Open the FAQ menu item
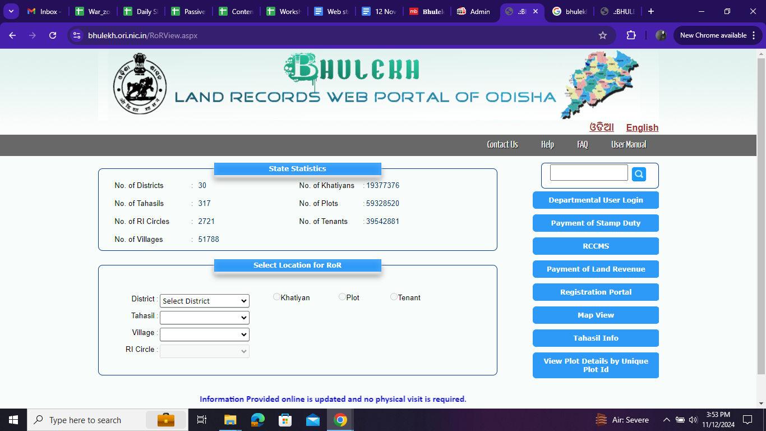766x431 pixels. pos(583,145)
